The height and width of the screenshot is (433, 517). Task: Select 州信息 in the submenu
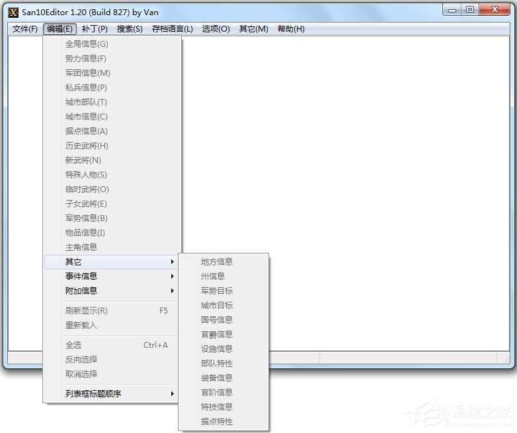[x=223, y=277]
